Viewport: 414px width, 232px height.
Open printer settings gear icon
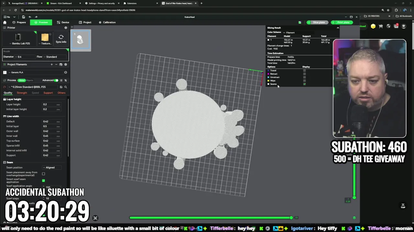point(66,28)
